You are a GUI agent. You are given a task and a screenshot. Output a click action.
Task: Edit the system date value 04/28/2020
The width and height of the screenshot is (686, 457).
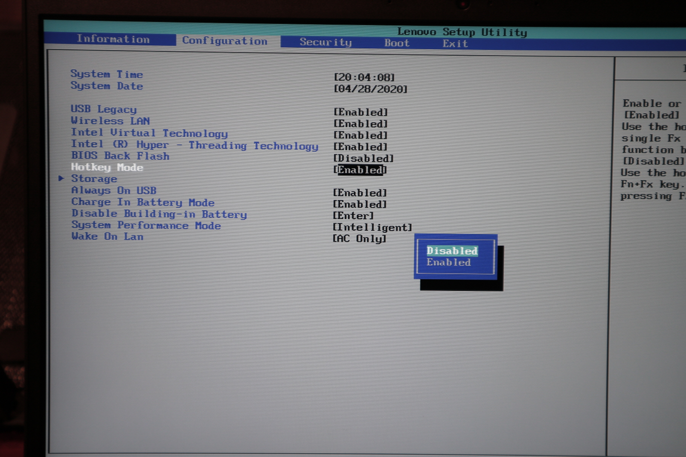tap(370, 89)
